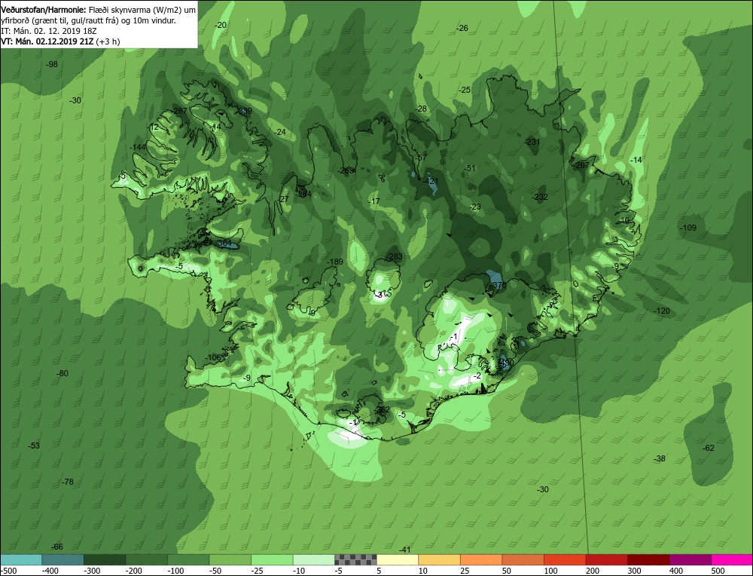Click the '-51' map value
The height and width of the screenshot is (576, 753).
[x=470, y=168]
